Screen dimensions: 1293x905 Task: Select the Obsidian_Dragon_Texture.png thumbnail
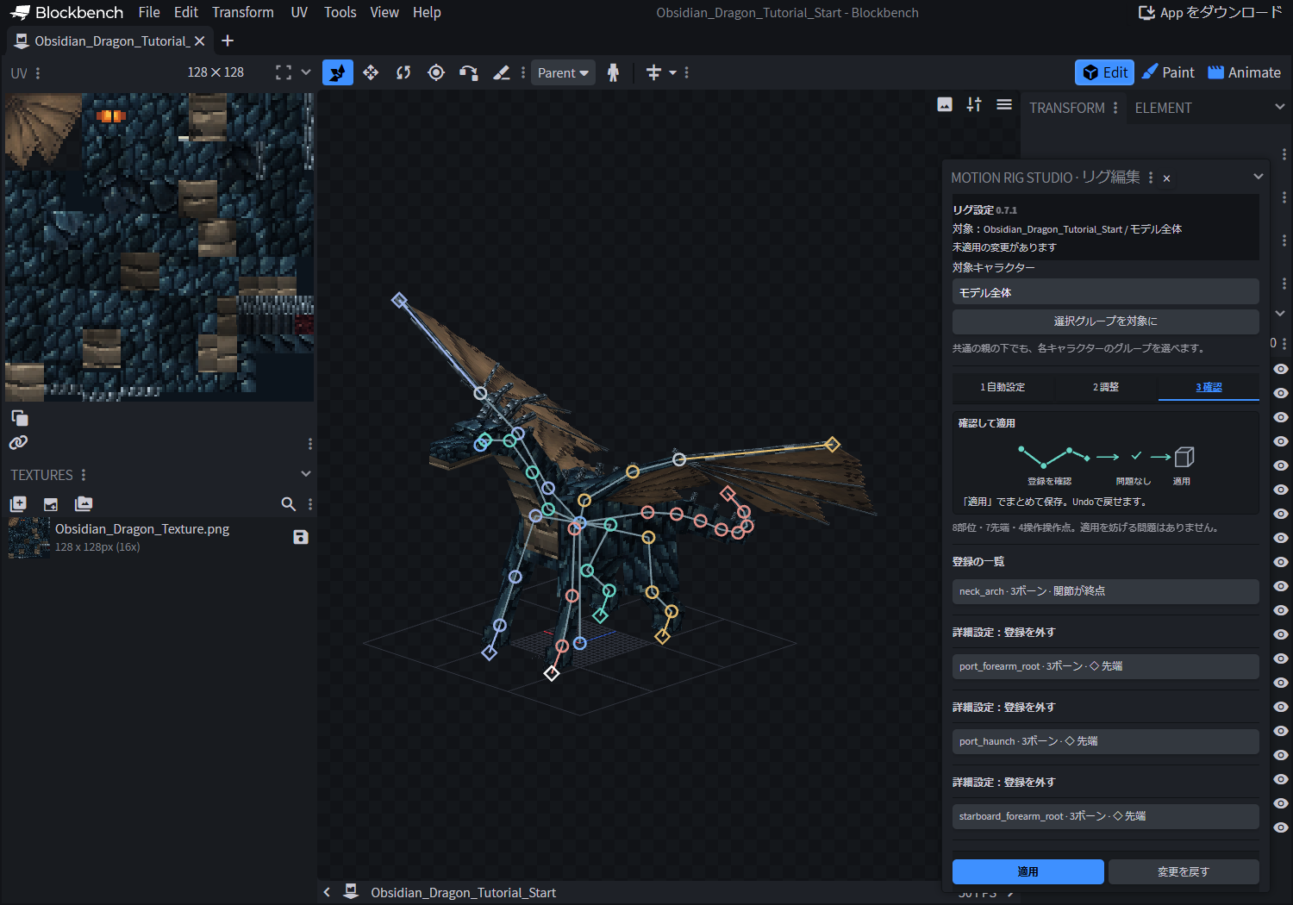tap(29, 538)
